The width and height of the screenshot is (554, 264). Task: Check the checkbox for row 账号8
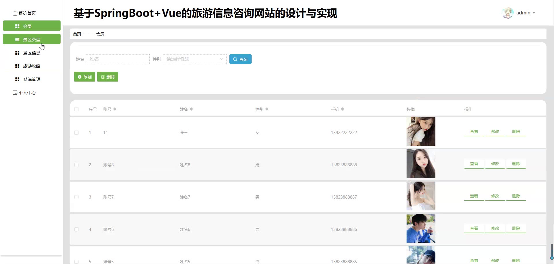[76, 165]
